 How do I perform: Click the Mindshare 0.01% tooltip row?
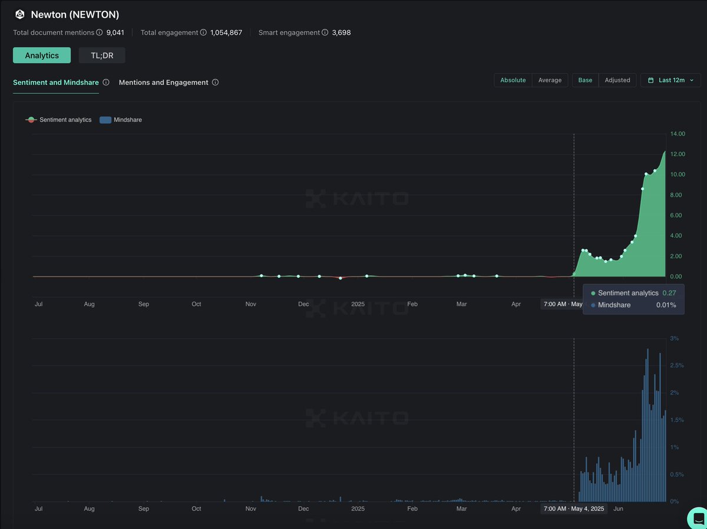click(633, 305)
